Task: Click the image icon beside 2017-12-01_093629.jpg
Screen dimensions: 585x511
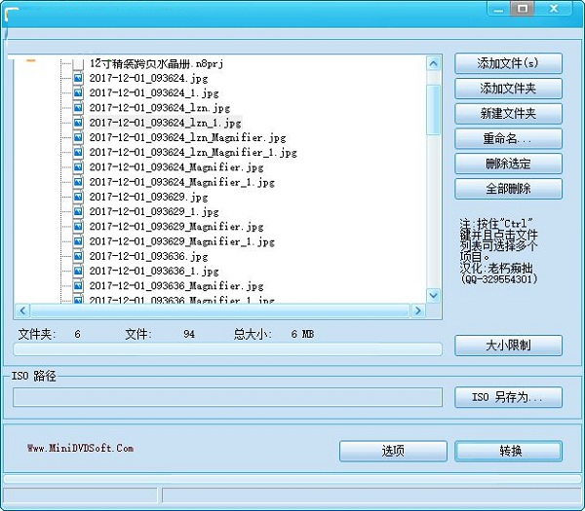Action: (78, 197)
